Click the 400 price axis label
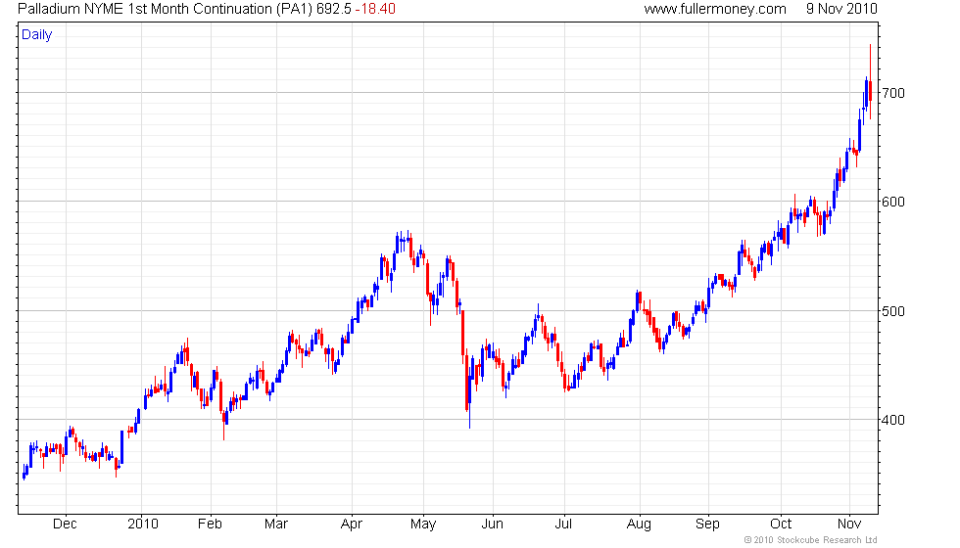Image resolution: width=960 pixels, height=548 pixels. coord(892,420)
